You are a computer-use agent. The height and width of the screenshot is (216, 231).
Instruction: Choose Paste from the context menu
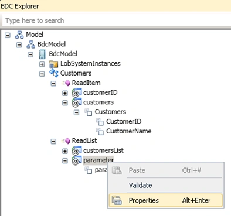pos(165,170)
